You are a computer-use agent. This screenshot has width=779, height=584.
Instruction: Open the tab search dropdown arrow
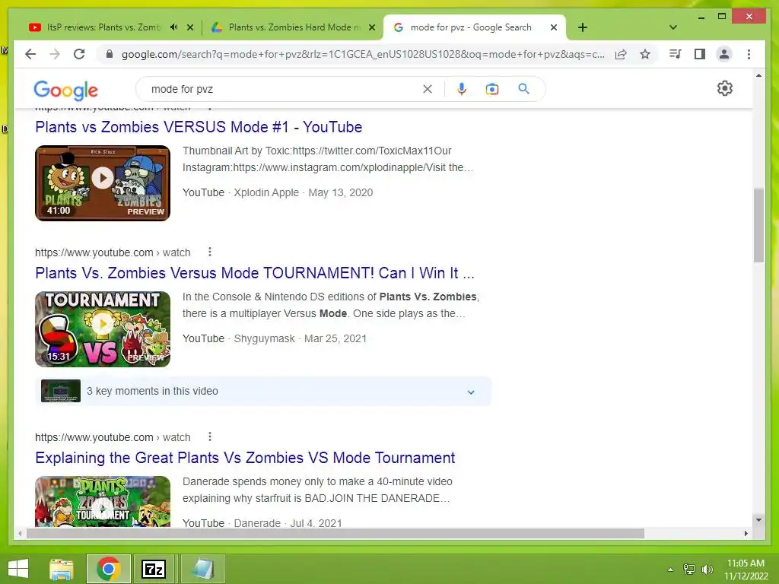pos(673,27)
